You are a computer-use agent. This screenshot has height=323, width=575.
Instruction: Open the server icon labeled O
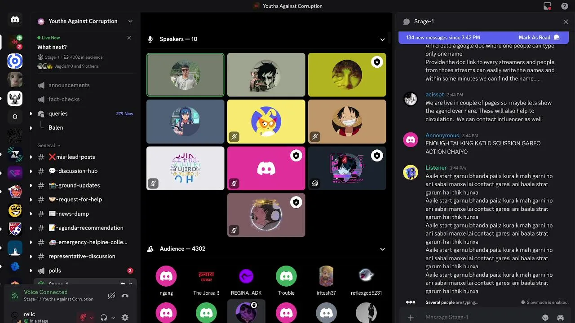15,117
